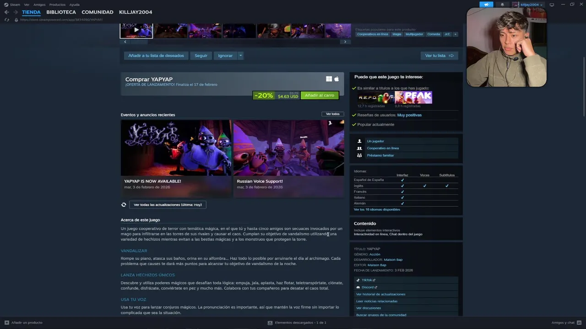Image resolution: width=586 pixels, height=329 pixels.
Task: Click the padlock icon beside the URL
Action: pos(16,20)
